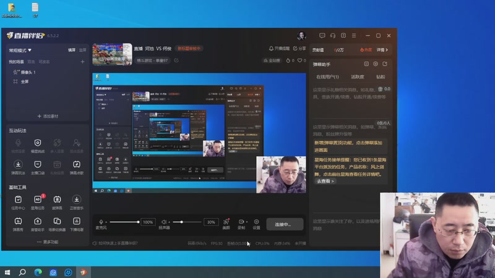This screenshot has width=495, height=278.
Task: Open Windows Start menu
Action: click(x=7, y=272)
